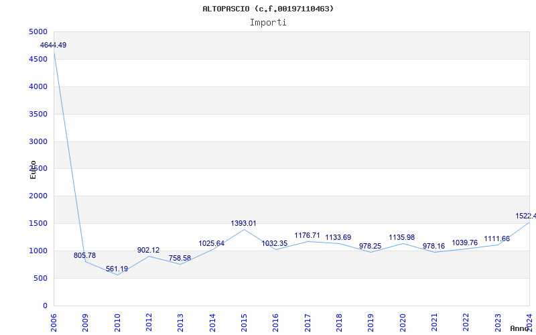Click the x-axis year 2010
536x335 pixels.
click(x=117, y=323)
